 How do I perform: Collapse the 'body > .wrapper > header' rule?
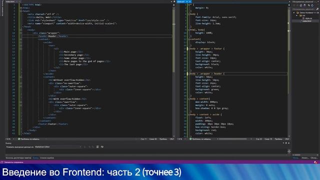pos(189,73)
